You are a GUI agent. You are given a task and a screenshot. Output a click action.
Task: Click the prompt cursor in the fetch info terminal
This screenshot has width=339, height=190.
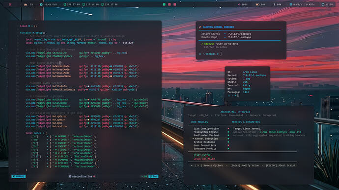[x=238, y=95]
